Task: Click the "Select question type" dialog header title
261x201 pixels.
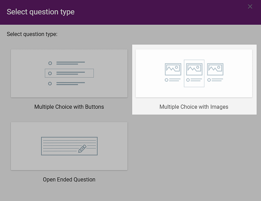Action: pyautogui.click(x=41, y=12)
